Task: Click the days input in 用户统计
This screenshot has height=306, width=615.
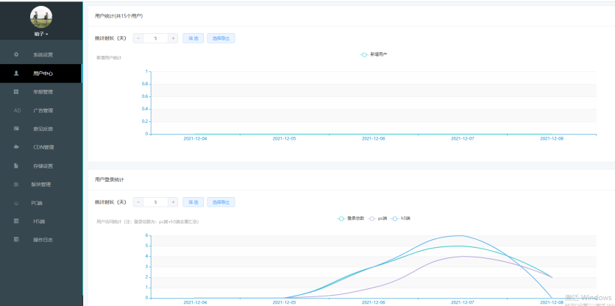Action: (156, 38)
